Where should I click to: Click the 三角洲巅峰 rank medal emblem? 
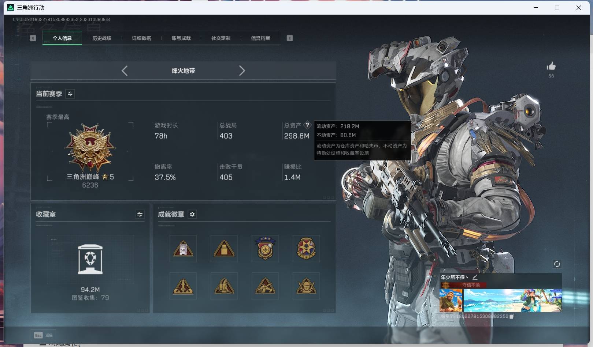tap(90, 147)
